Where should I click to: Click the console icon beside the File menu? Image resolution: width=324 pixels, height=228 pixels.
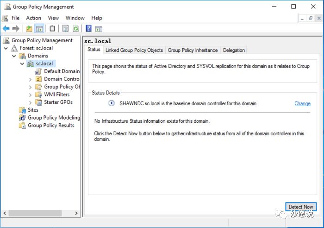5,18
